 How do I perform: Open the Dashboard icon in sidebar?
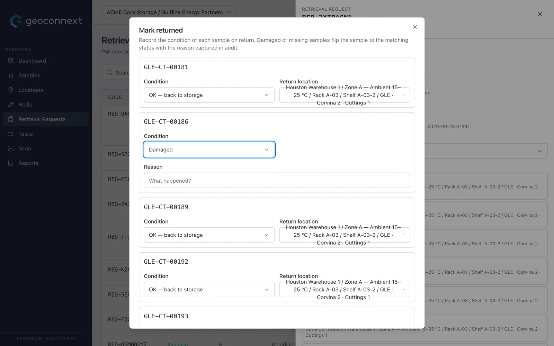(x=11, y=61)
